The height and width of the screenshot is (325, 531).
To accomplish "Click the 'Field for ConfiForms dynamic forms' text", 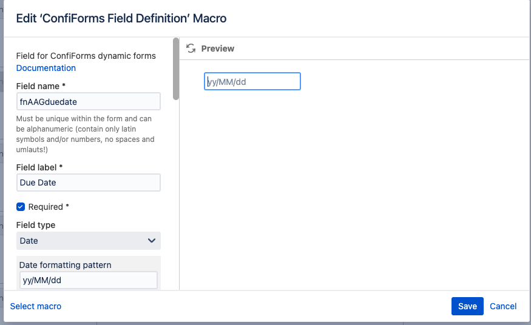I will click(86, 56).
